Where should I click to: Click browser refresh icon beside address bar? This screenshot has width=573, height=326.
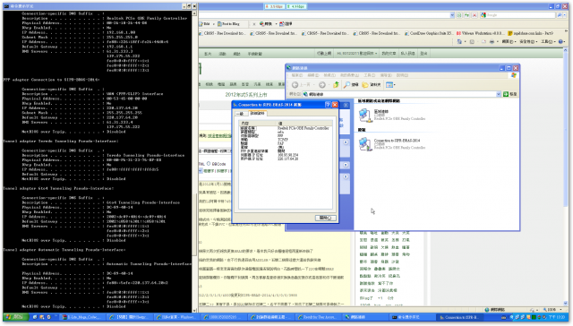(467, 15)
